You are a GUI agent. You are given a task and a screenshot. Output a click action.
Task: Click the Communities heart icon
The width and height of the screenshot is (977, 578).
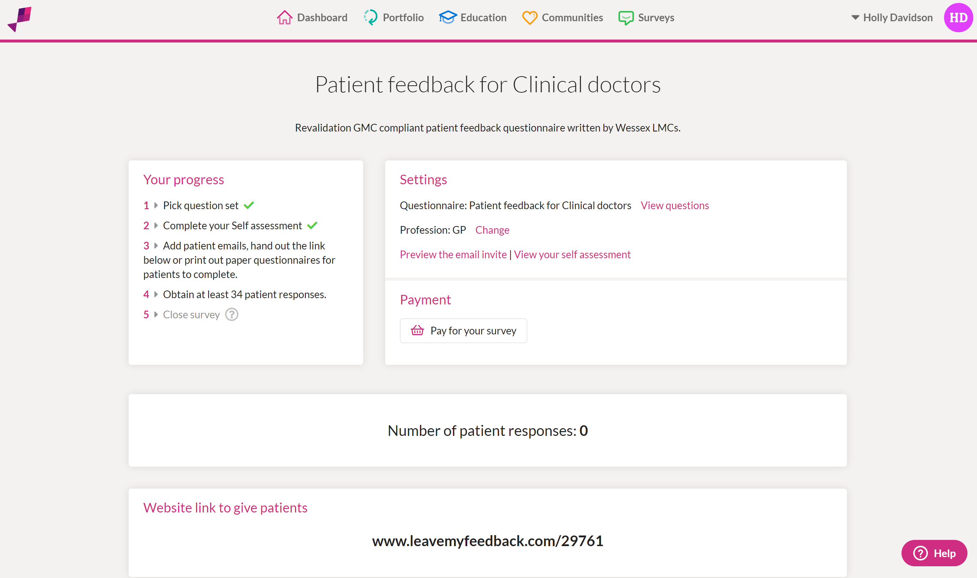(x=530, y=18)
